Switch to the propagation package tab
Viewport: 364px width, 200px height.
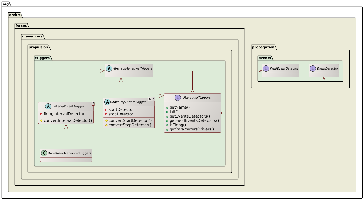point(263,47)
